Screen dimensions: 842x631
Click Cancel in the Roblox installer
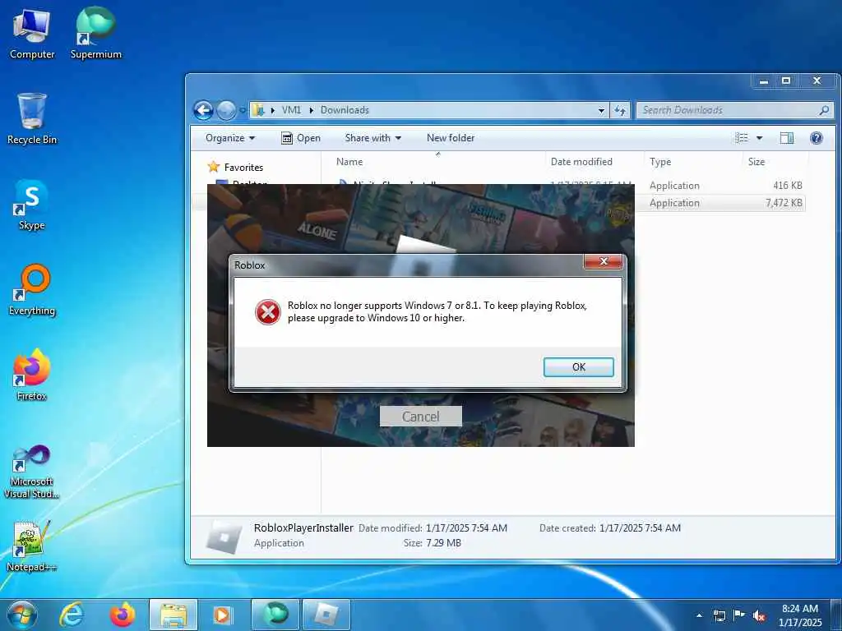click(x=420, y=417)
